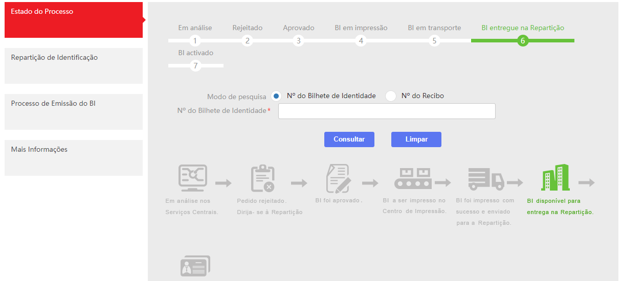The height and width of the screenshot is (281, 623).
Task: Click the green building icon
Action: (555, 178)
